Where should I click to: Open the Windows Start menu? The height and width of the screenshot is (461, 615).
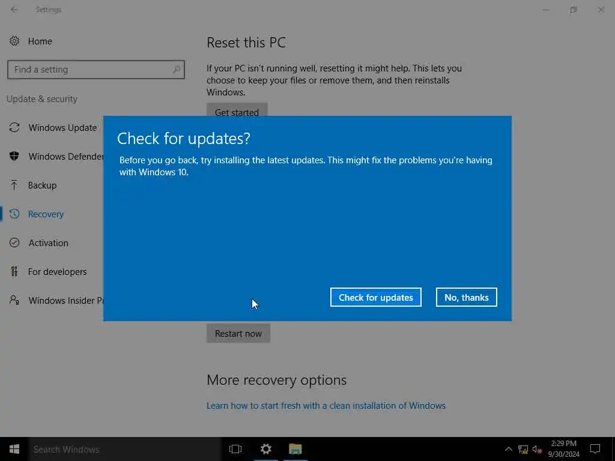tap(14, 449)
